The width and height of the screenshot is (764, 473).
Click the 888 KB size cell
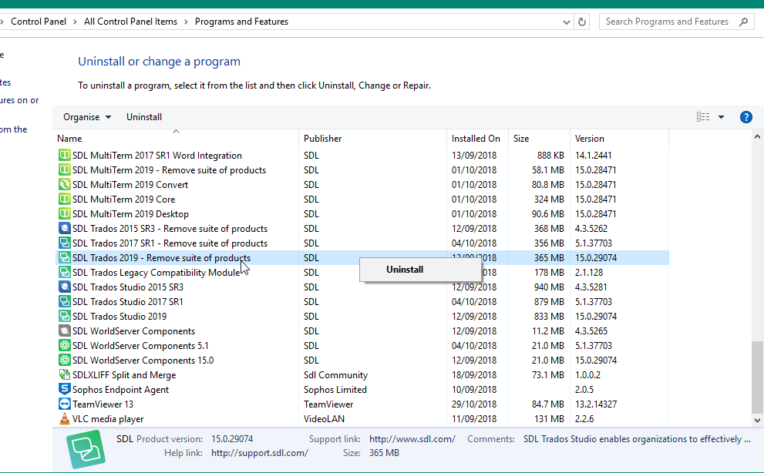550,156
